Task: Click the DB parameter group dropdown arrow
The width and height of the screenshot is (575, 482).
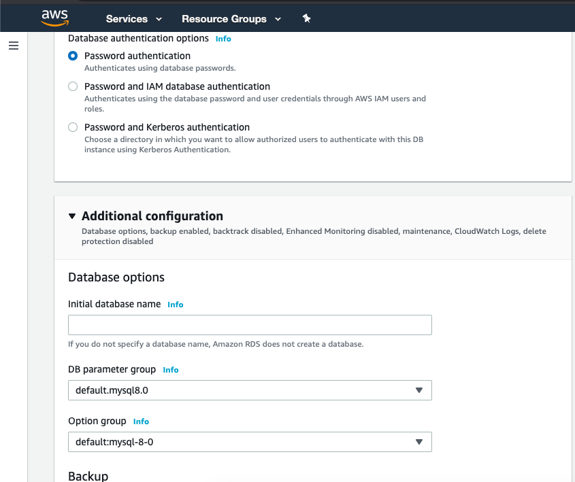Action: [418, 390]
